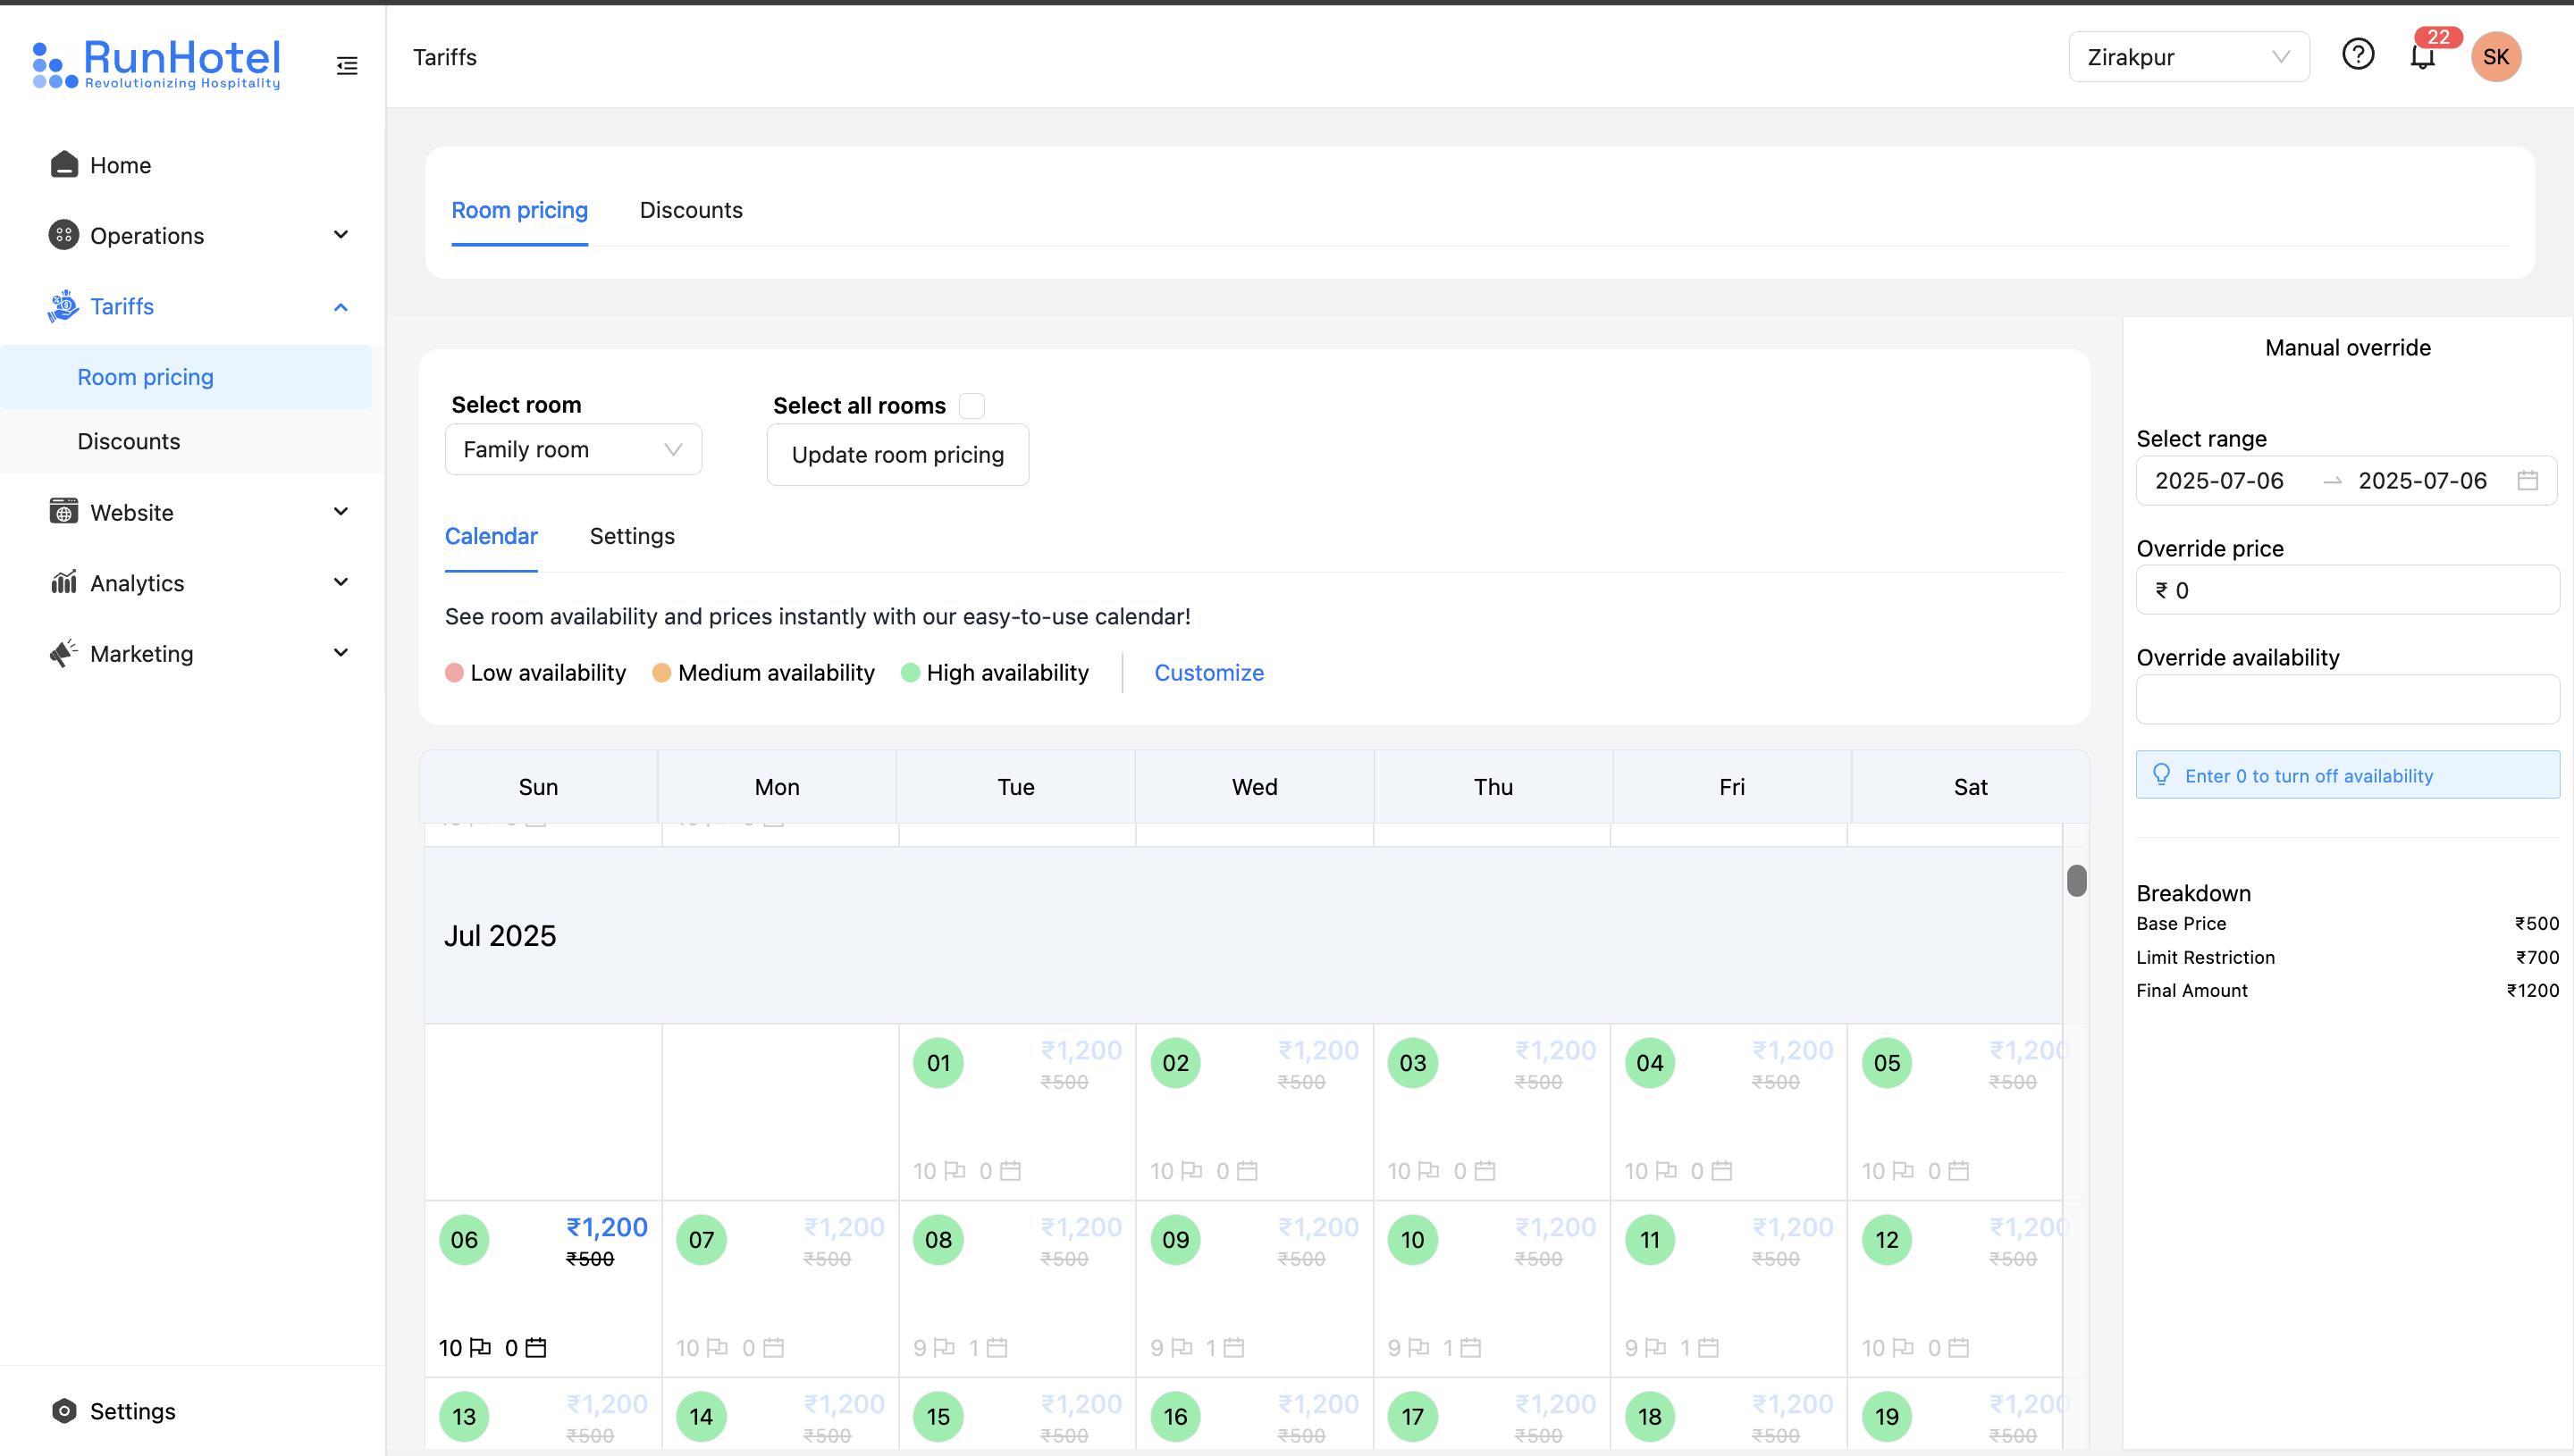Click the struck-through ₹500 on July 06
Image resolution: width=2574 pixels, height=1456 pixels.
tap(589, 1259)
